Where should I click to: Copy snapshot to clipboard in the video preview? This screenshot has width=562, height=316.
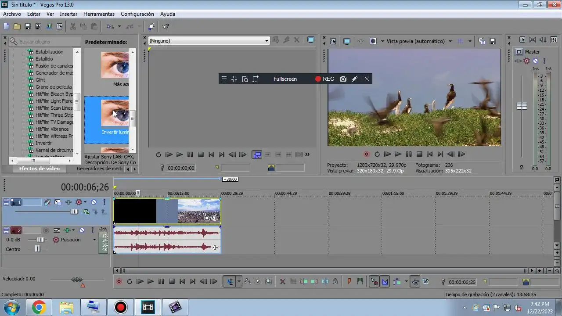482,41
